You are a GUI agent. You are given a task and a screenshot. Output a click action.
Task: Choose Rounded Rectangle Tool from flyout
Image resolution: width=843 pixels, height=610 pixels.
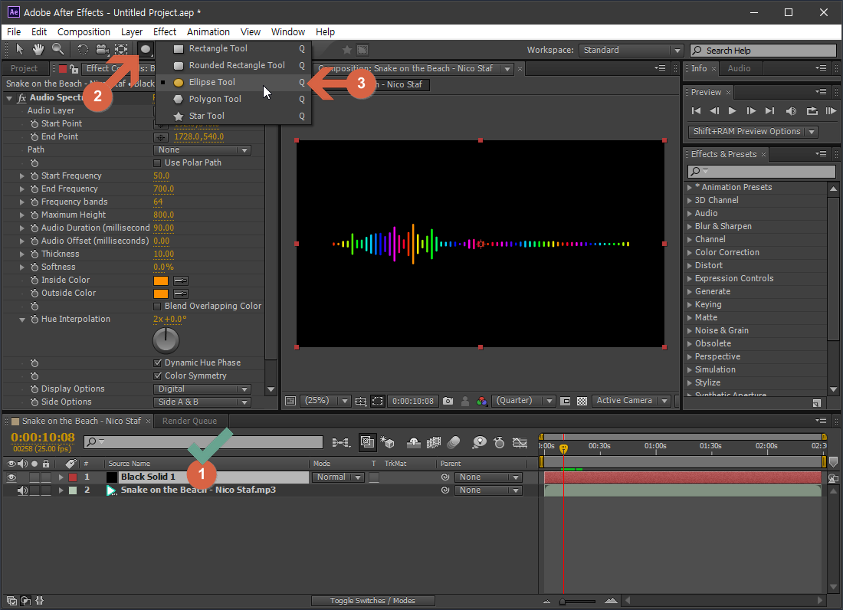[234, 65]
